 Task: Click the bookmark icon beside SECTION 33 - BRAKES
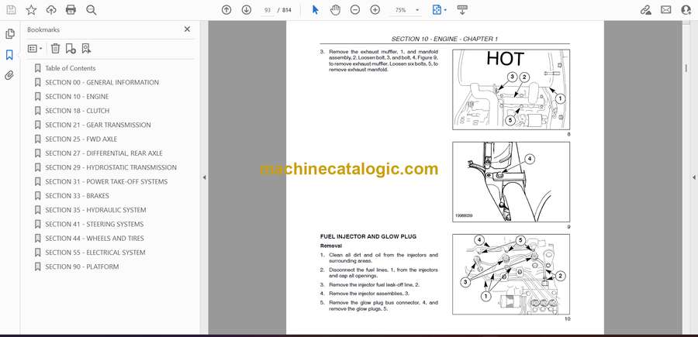[37, 196]
